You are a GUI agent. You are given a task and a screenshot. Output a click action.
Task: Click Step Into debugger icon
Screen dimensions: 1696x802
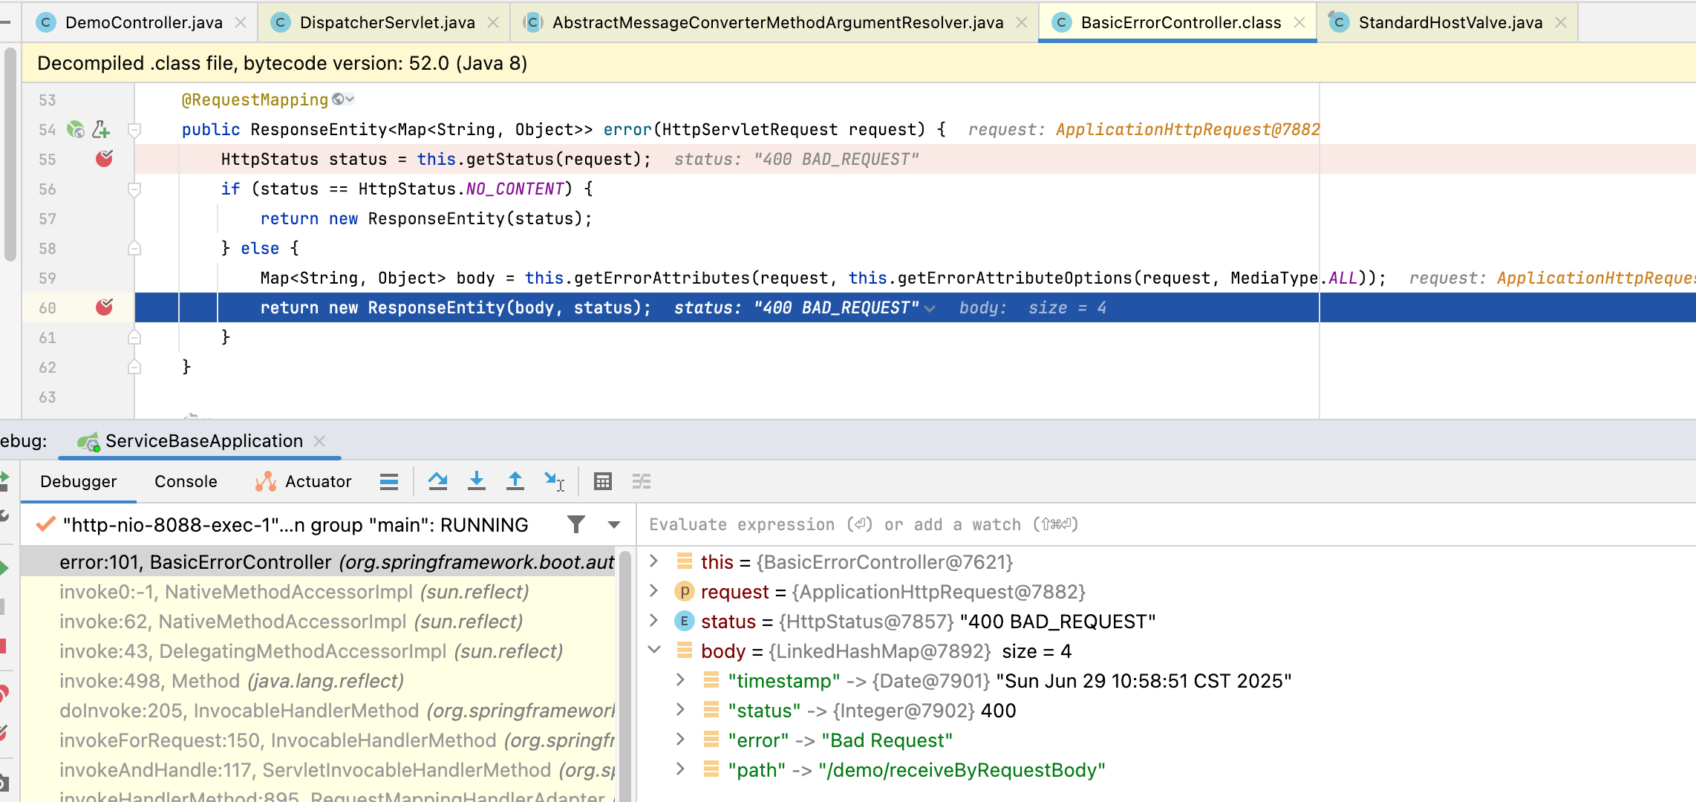477,482
